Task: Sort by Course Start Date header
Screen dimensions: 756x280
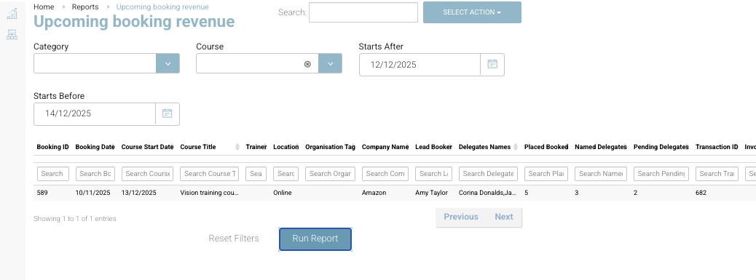Action: 147,147
